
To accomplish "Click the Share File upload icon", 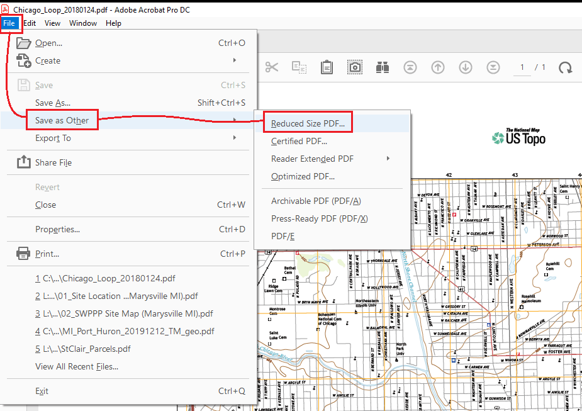I will click(23, 162).
